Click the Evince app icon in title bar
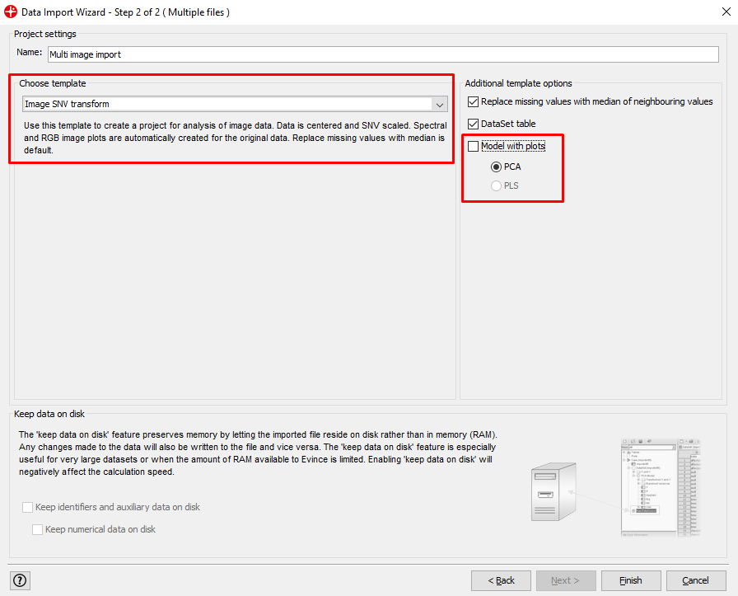Screen dimensions: 738x596 [x=11, y=12]
